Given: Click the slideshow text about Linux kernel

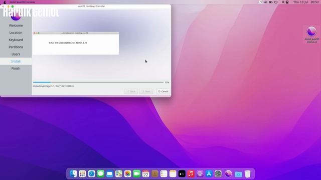Looking at the screenshot, I should (x=68, y=43).
